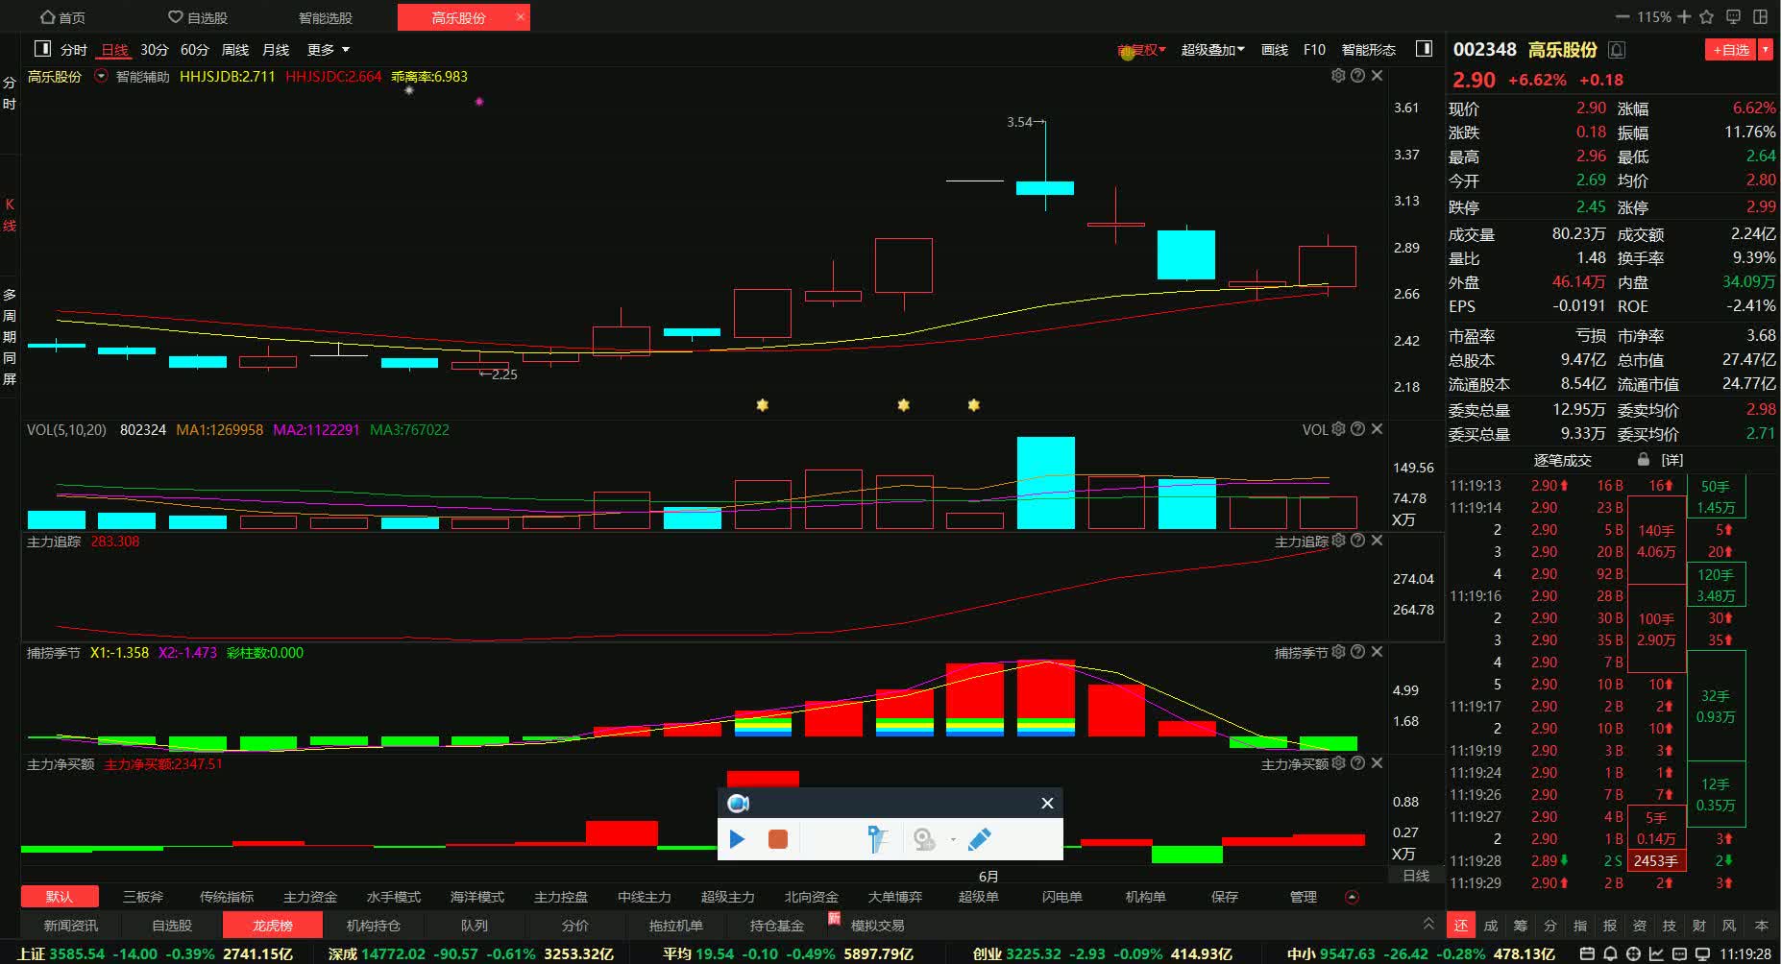Open 捕捞季节 indicator settings gear
1781x964 pixels.
pyautogui.click(x=1338, y=652)
